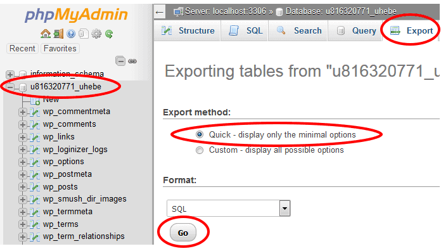Open the information_schema database
This screenshot has height=251, width=441.
[x=67, y=74]
